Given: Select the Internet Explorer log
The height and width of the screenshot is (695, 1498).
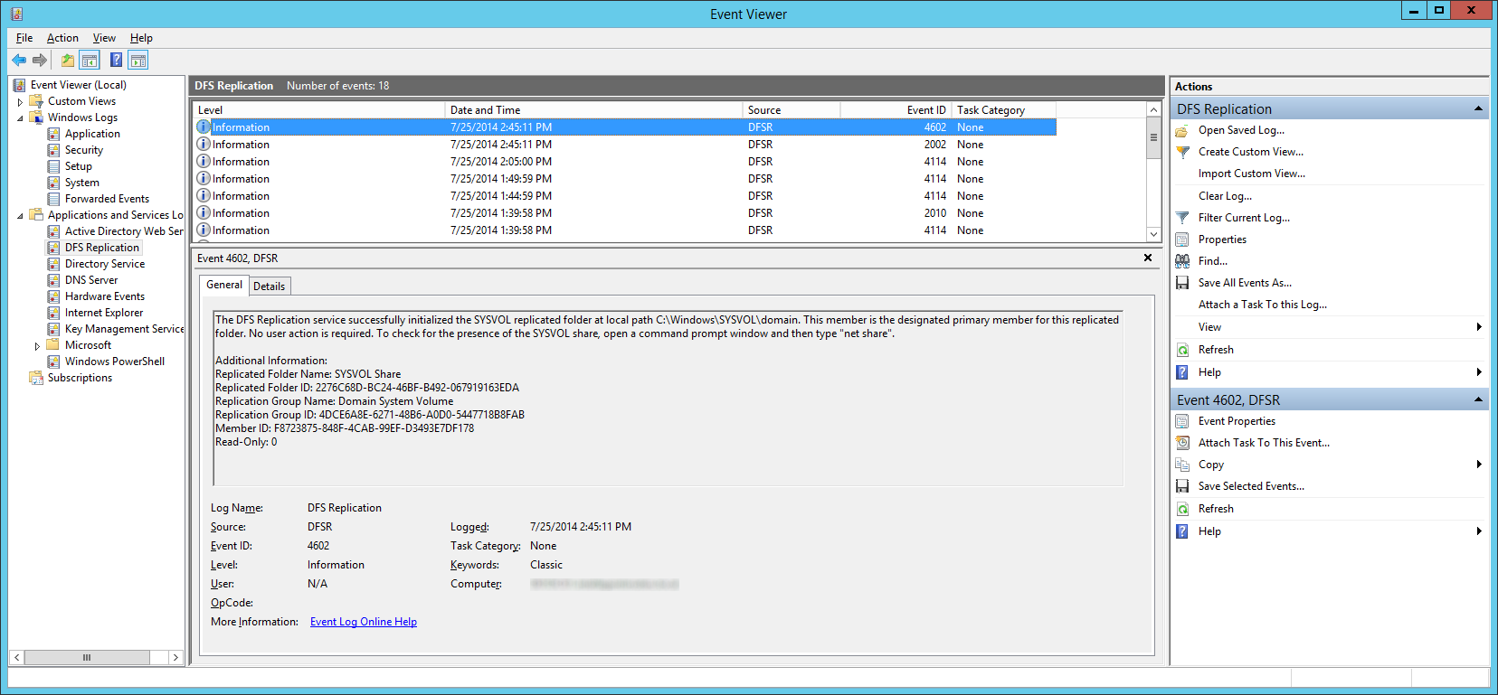Looking at the screenshot, I should (x=104, y=313).
